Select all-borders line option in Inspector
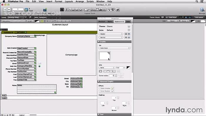 (x=101, y=71)
